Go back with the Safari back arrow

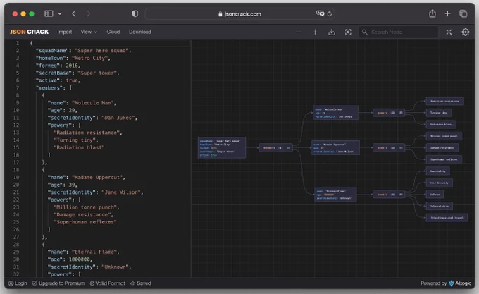click(x=74, y=13)
